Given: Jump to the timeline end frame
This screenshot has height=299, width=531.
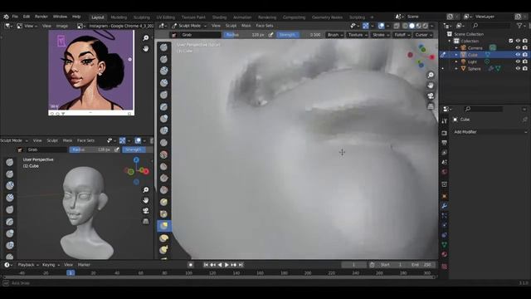Looking at the screenshot, I should point(241,265).
